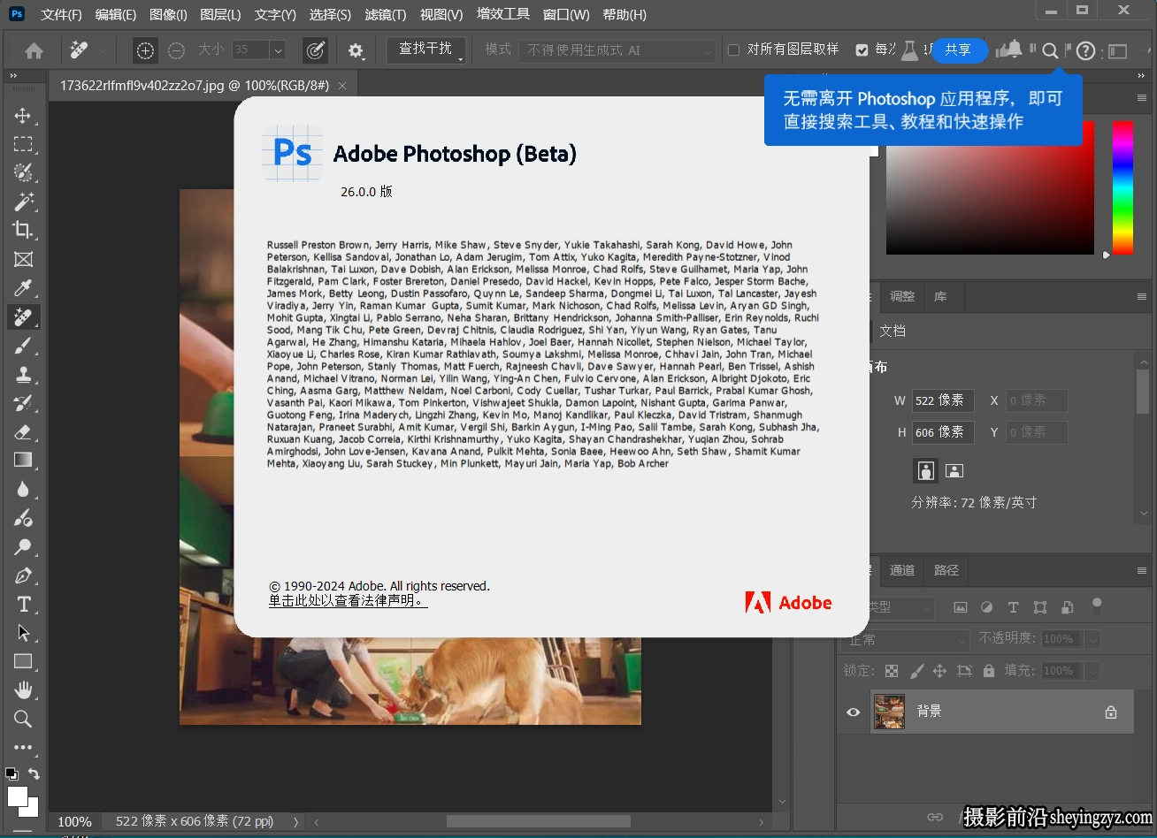Toggle lock position icon in Layers panel
The height and width of the screenshot is (838, 1157).
939,671
